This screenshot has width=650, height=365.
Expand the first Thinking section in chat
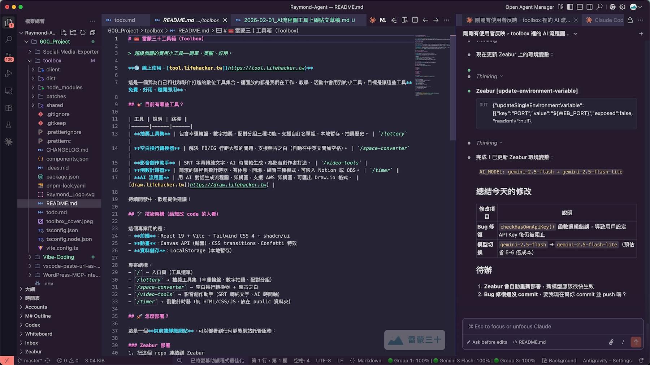coord(489,76)
